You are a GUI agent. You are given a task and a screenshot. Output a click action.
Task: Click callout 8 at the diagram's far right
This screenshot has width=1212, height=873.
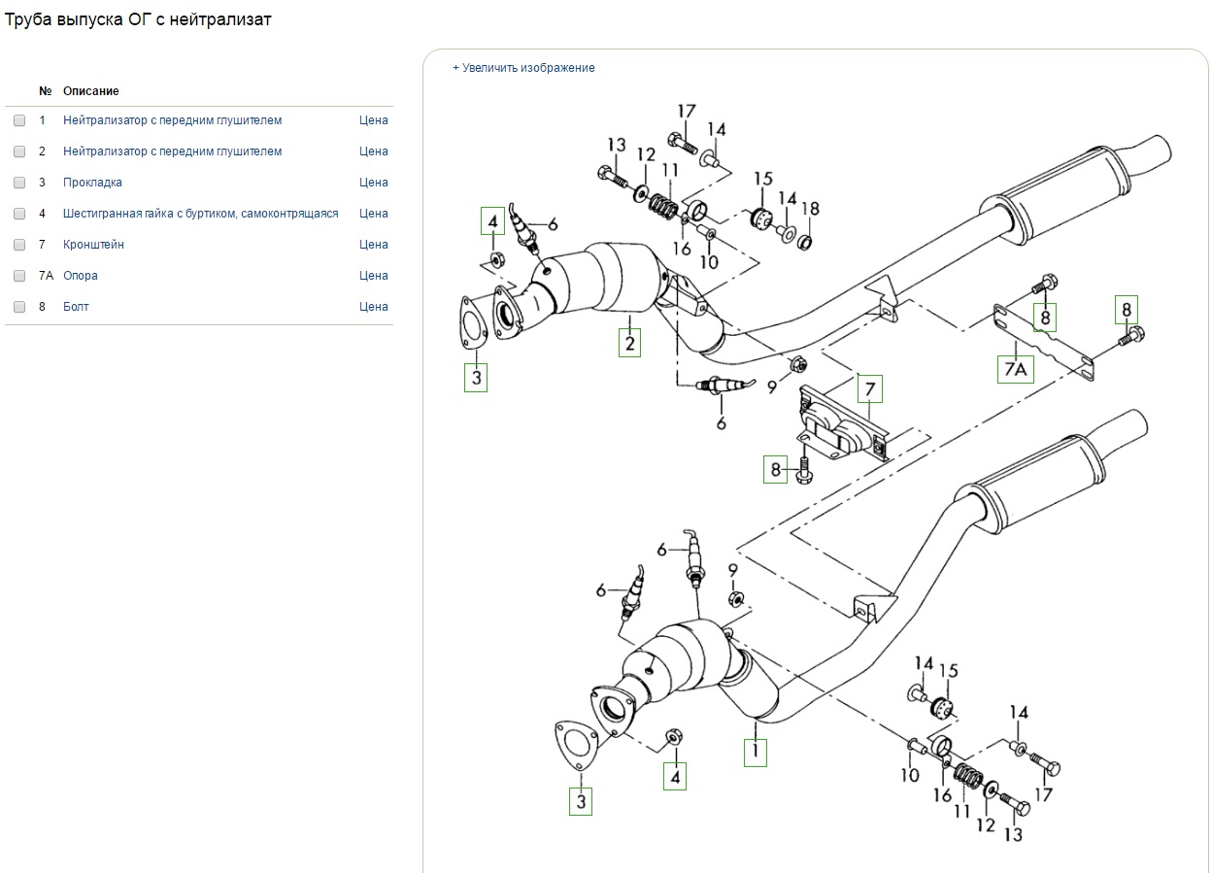coord(1127,310)
